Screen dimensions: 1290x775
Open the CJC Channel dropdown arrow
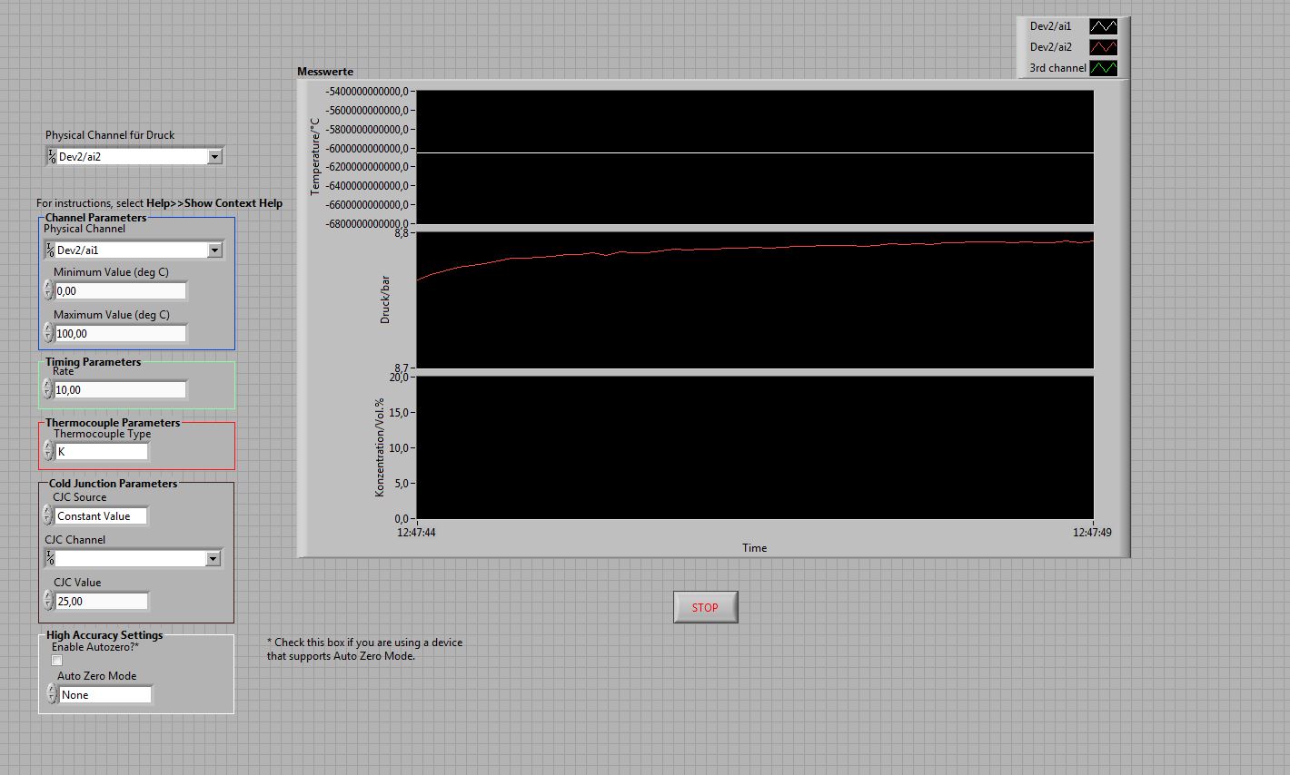click(x=213, y=559)
